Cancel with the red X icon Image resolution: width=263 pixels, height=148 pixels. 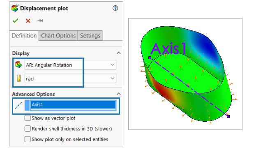28,21
